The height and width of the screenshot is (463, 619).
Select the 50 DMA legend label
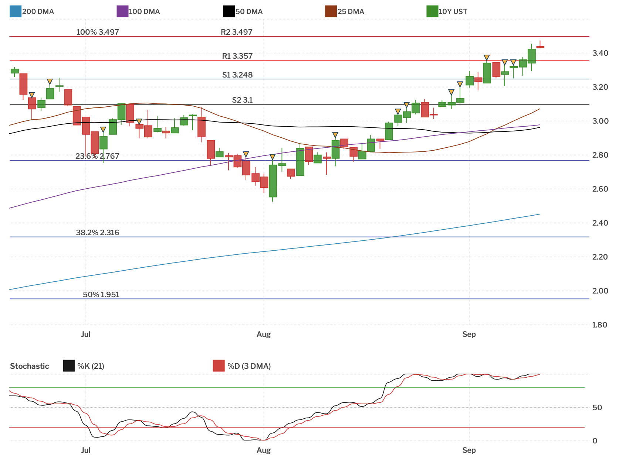[249, 11]
